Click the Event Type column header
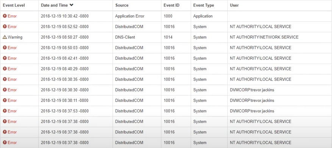 pos(203,5)
